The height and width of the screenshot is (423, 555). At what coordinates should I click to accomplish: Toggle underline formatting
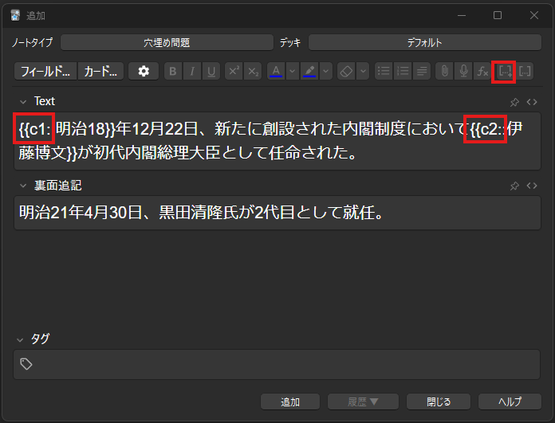point(211,71)
